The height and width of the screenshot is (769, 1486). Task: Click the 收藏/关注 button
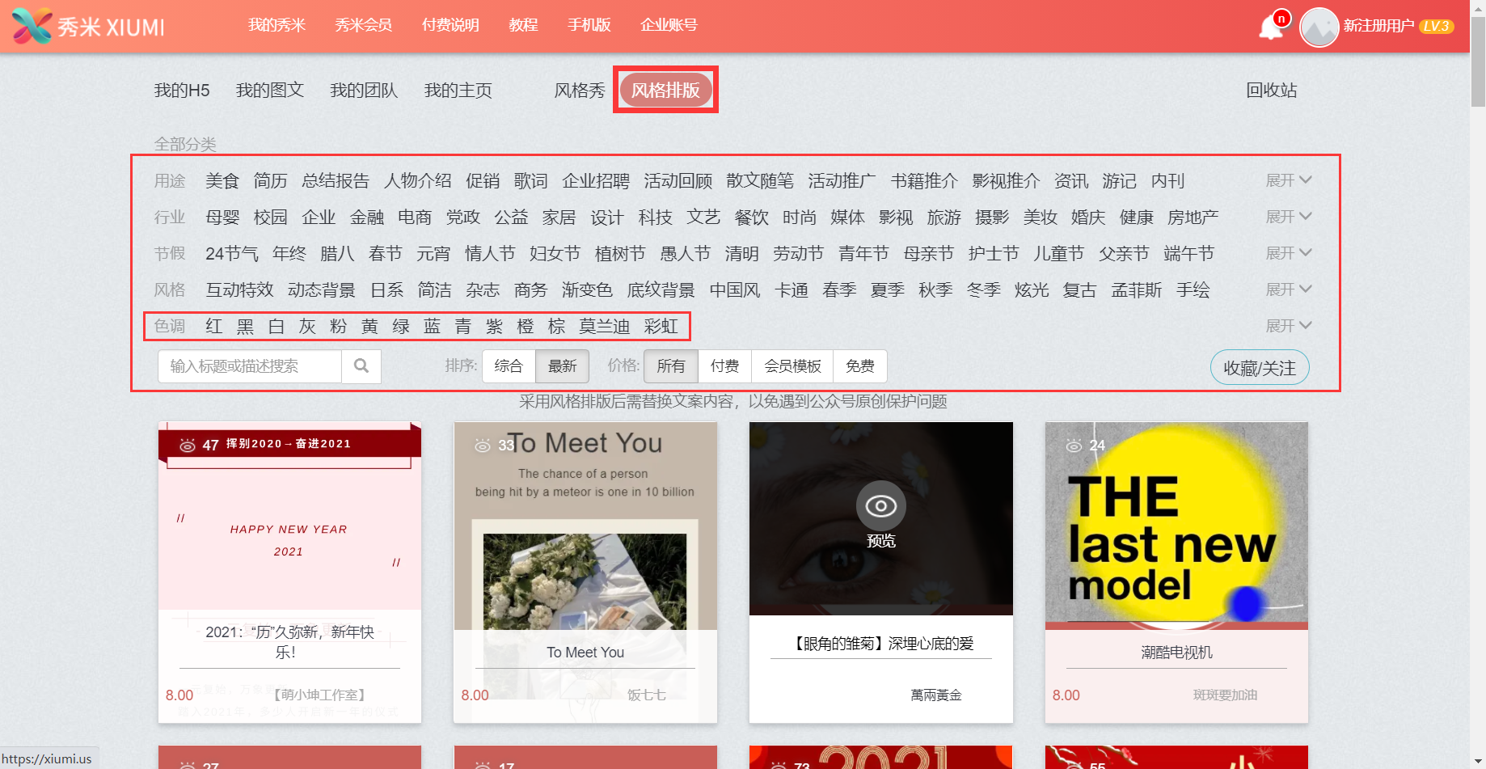pyautogui.click(x=1259, y=366)
